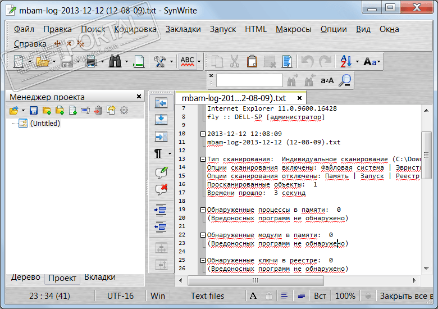Viewport: 438px width, 309px height.
Task: Click the Text files lexer status field
Action: [x=208, y=296]
